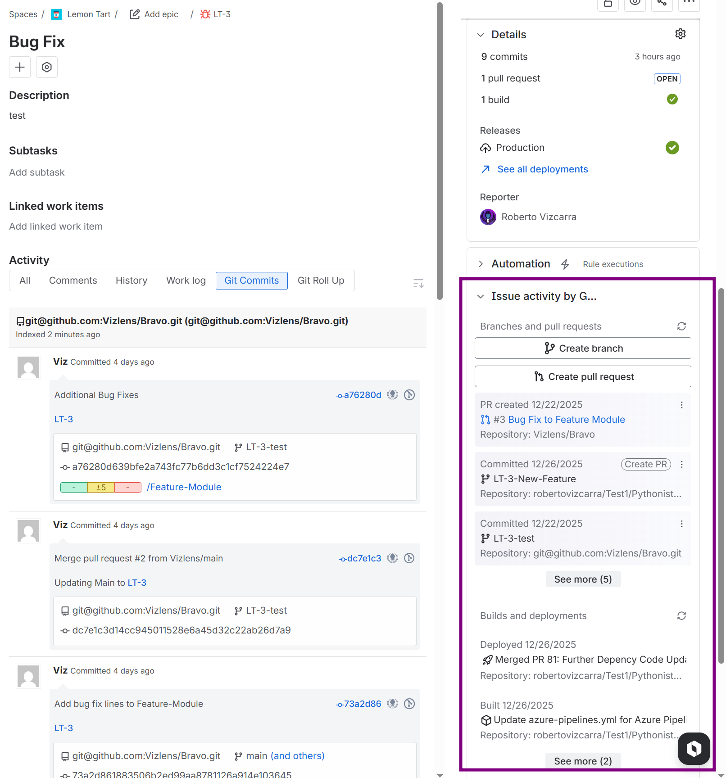Click the plus icon under Bug Fix title
The image size is (726, 778).
point(20,67)
